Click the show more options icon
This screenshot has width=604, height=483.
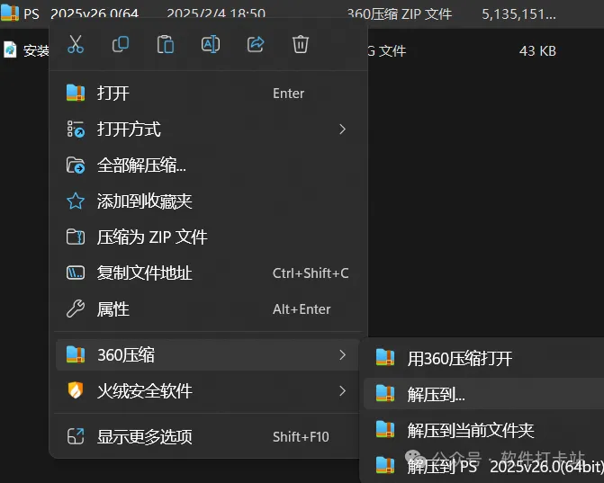tap(76, 437)
